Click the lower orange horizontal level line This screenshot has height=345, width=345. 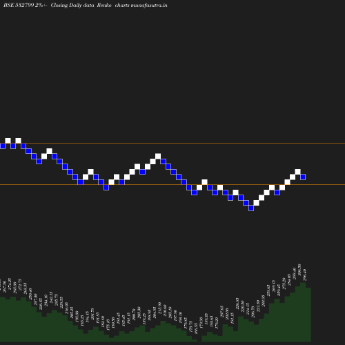pyautogui.click(x=172, y=184)
